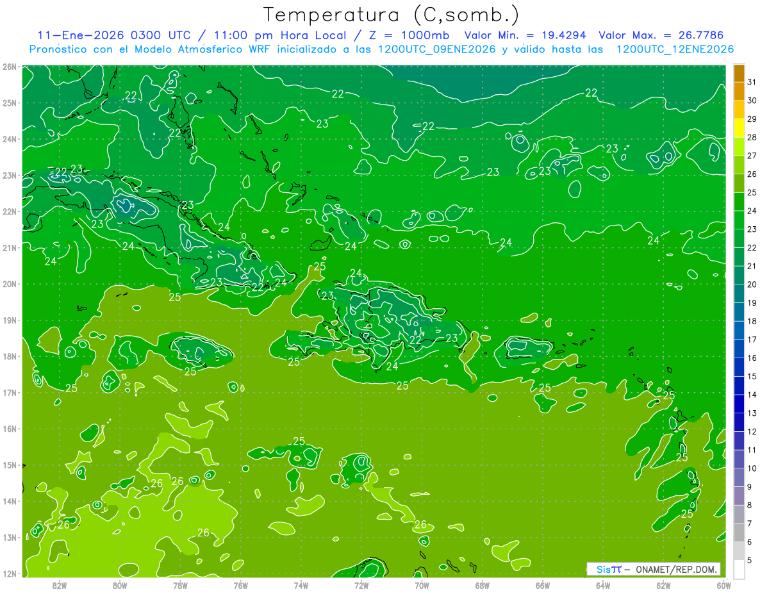Click the "23N" latitude axis label
This screenshot has height=594, width=769.
point(9,176)
